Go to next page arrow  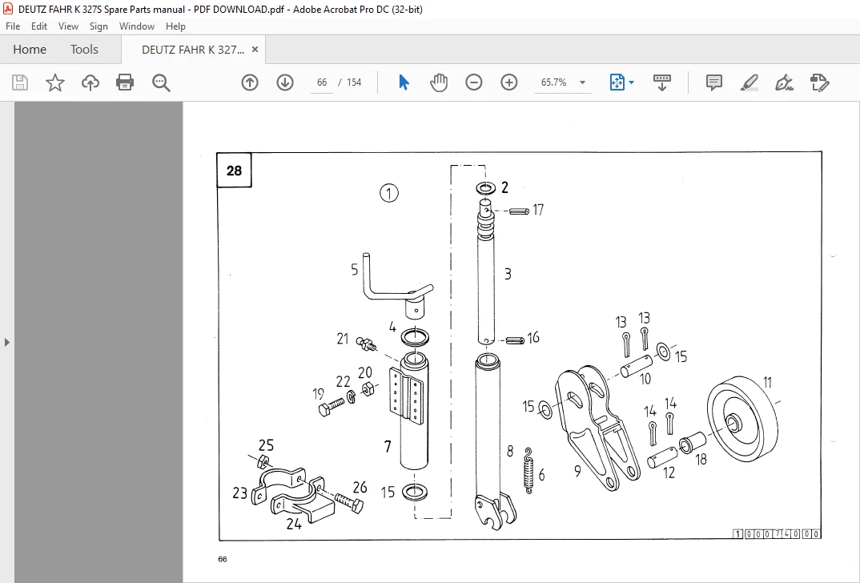[x=284, y=82]
